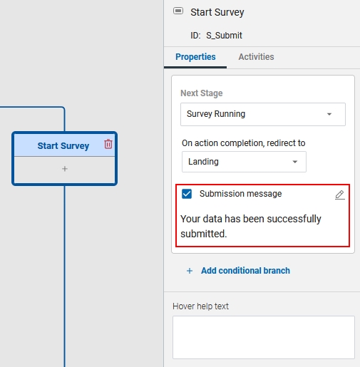The image size is (360, 367).
Task: Open the Properties tab
Action: tap(195, 57)
